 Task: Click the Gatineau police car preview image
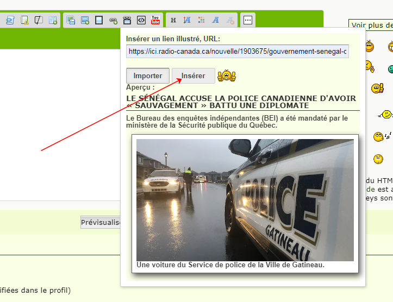click(245, 200)
